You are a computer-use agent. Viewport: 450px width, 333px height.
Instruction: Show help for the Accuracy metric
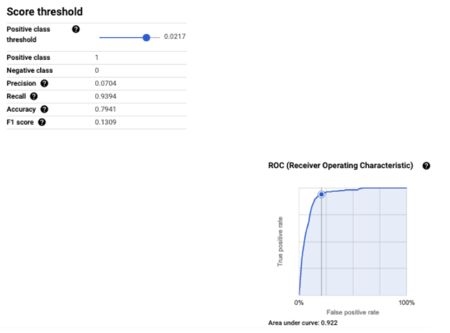click(44, 110)
